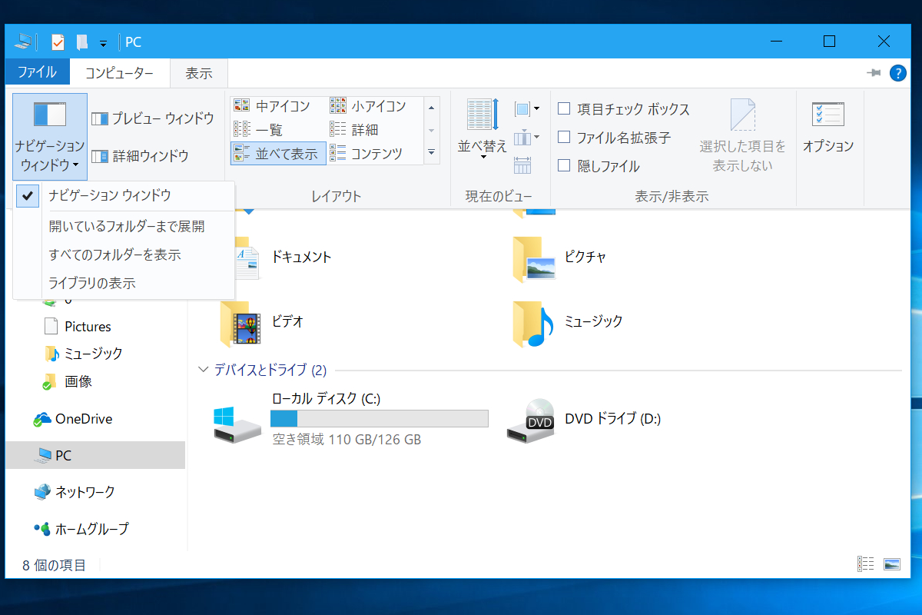922x615 pixels.
Task: Switch to details view using the status bar icon
Action: pos(864,563)
